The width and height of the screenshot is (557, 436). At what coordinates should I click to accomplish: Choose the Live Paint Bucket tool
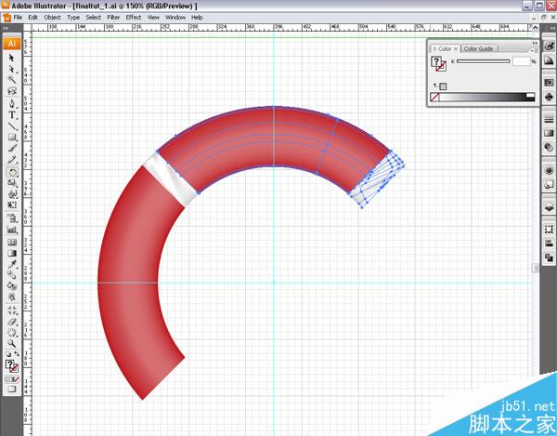12,286
